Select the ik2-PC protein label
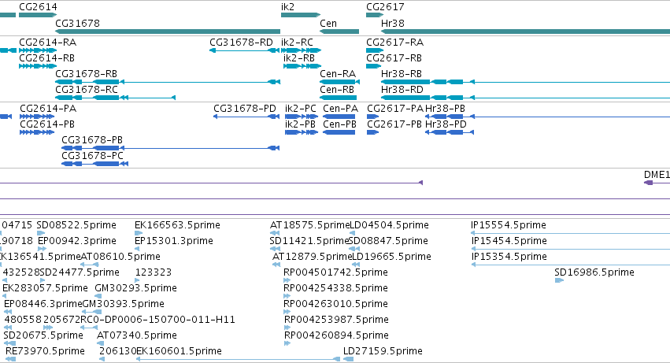Image resolution: width=670 pixels, height=363 pixels. tap(301, 109)
